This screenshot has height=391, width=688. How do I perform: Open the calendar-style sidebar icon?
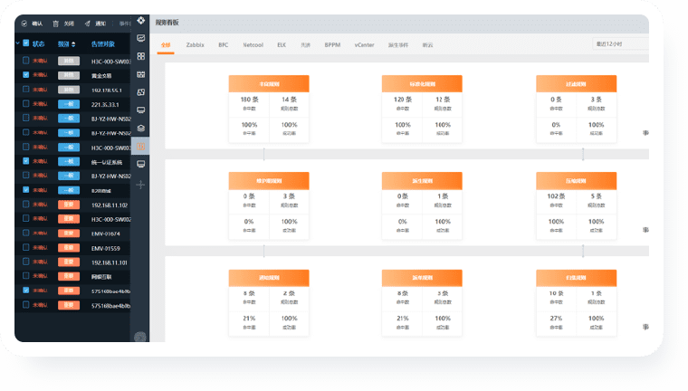(x=141, y=74)
